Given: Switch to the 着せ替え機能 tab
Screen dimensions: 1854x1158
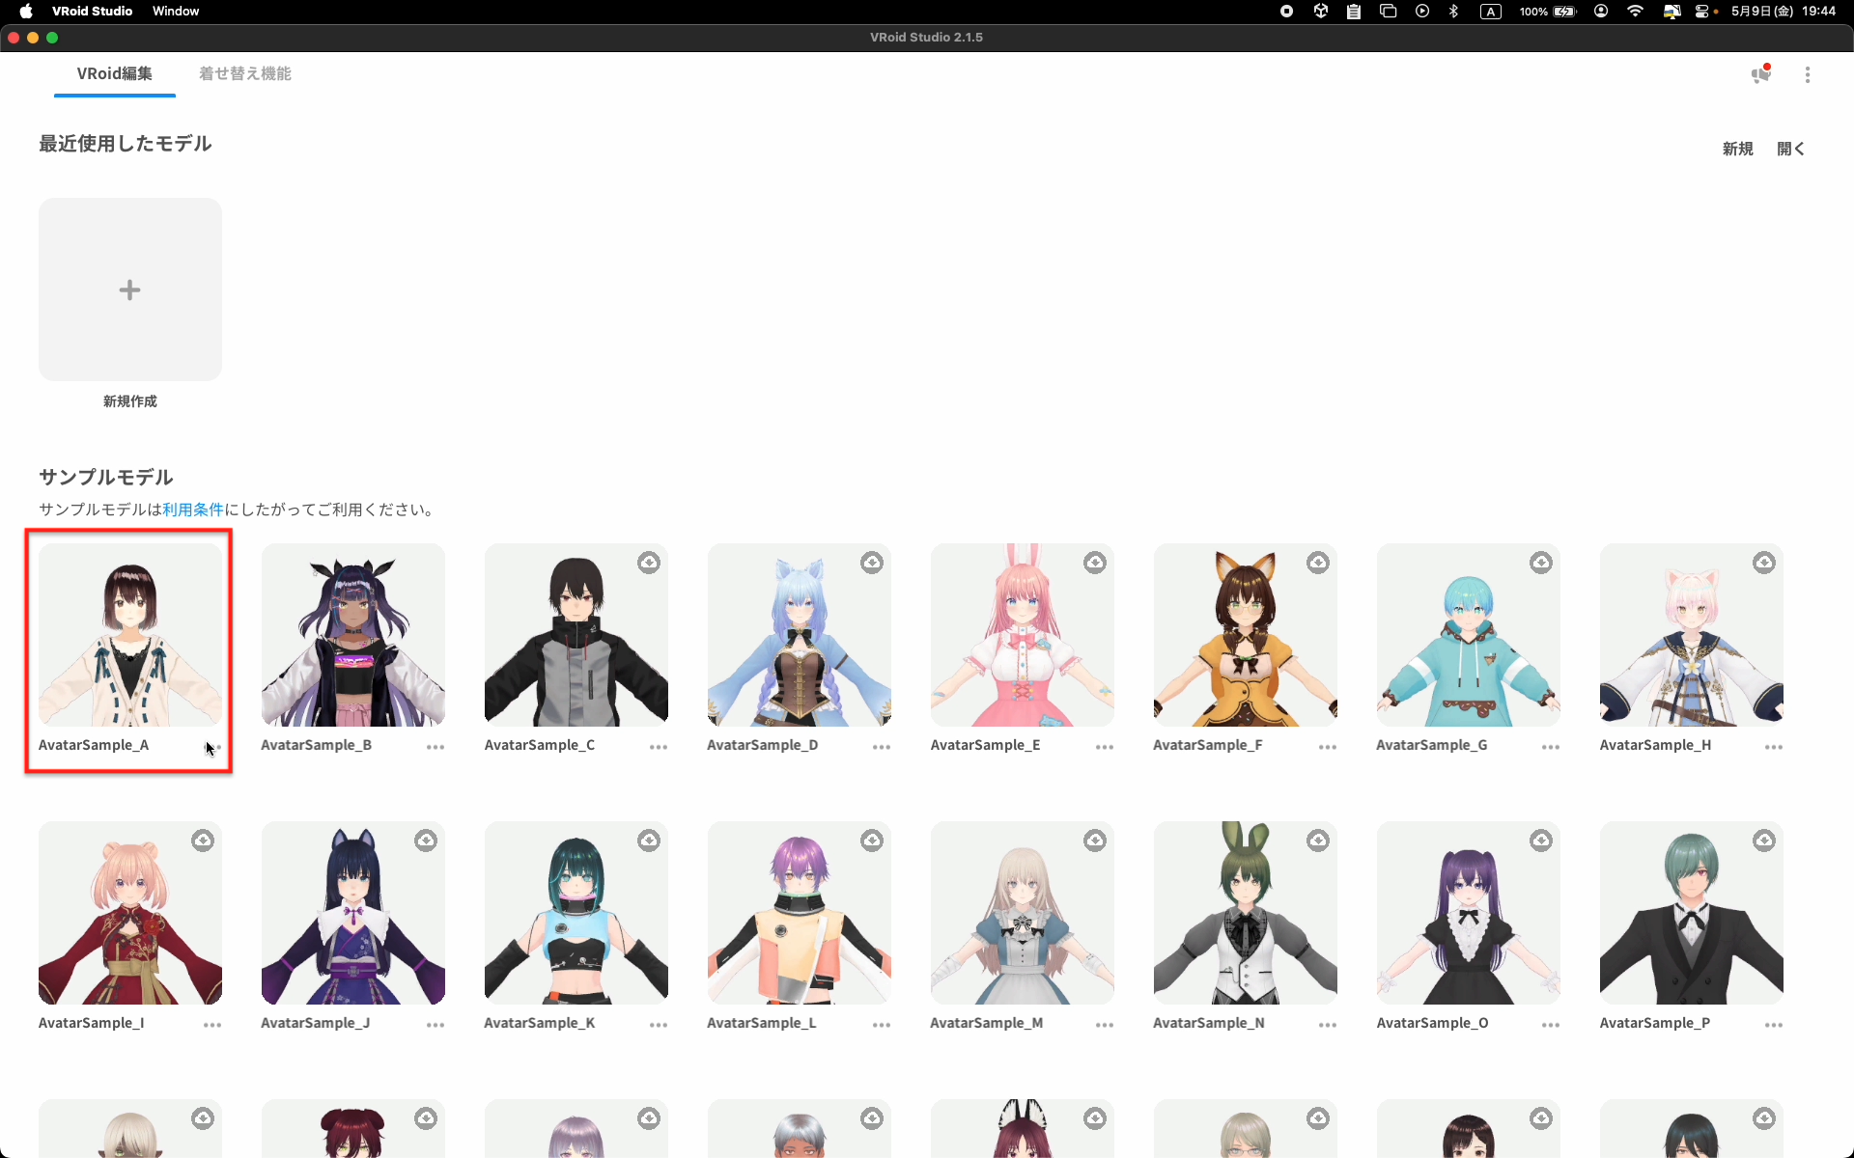Looking at the screenshot, I should [x=245, y=73].
